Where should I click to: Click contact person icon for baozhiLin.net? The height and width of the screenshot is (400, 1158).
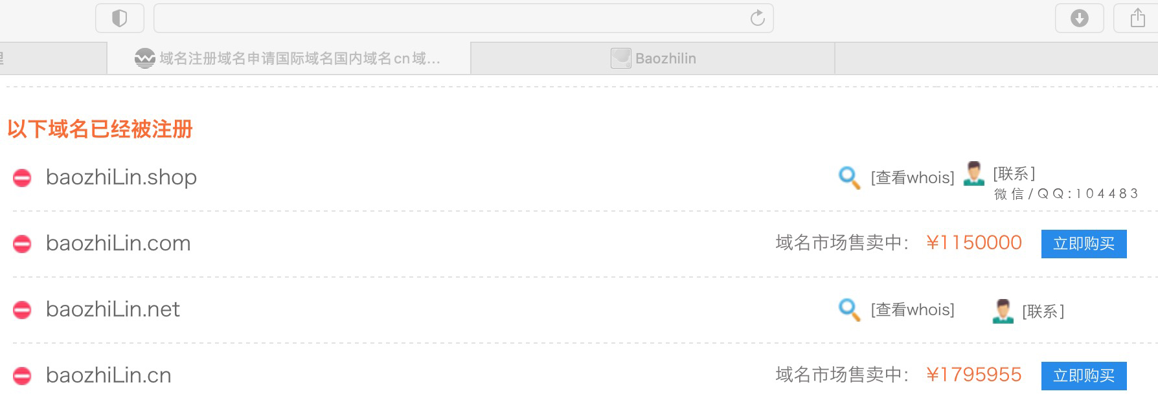click(x=1003, y=311)
